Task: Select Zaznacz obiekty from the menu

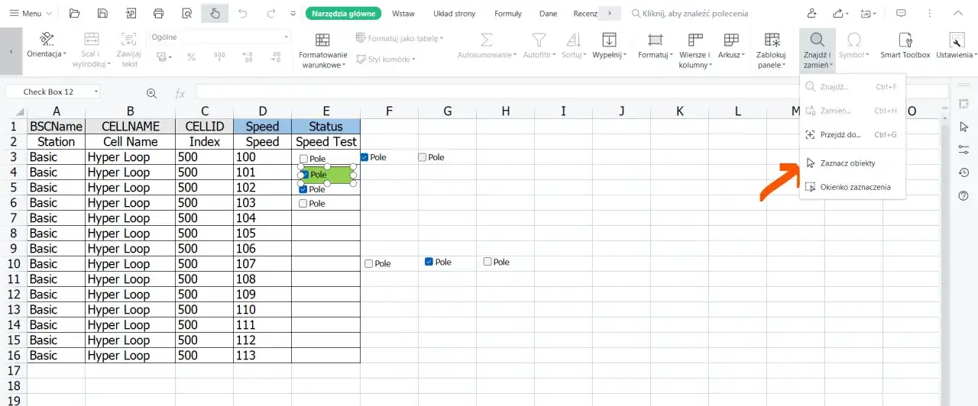Action: pyautogui.click(x=847, y=163)
